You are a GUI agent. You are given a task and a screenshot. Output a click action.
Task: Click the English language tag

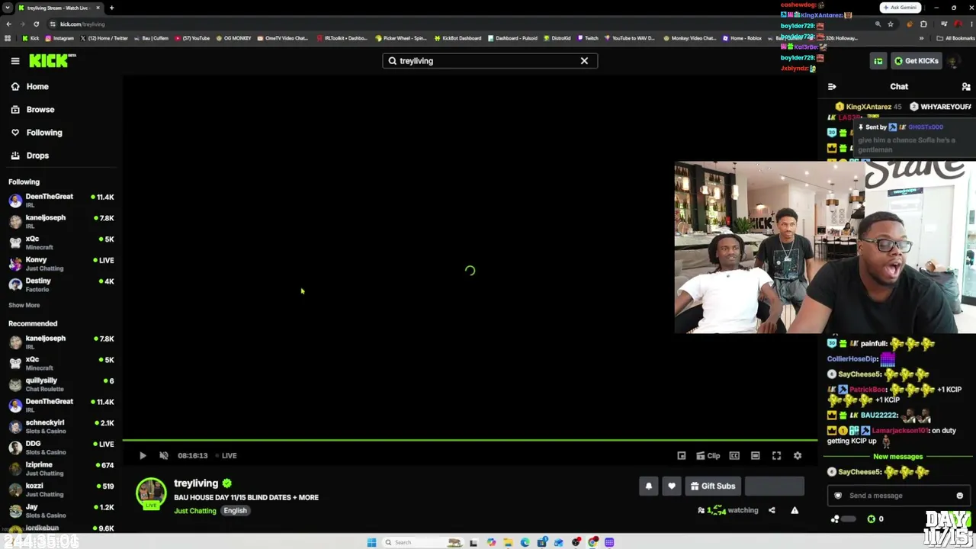click(x=235, y=511)
